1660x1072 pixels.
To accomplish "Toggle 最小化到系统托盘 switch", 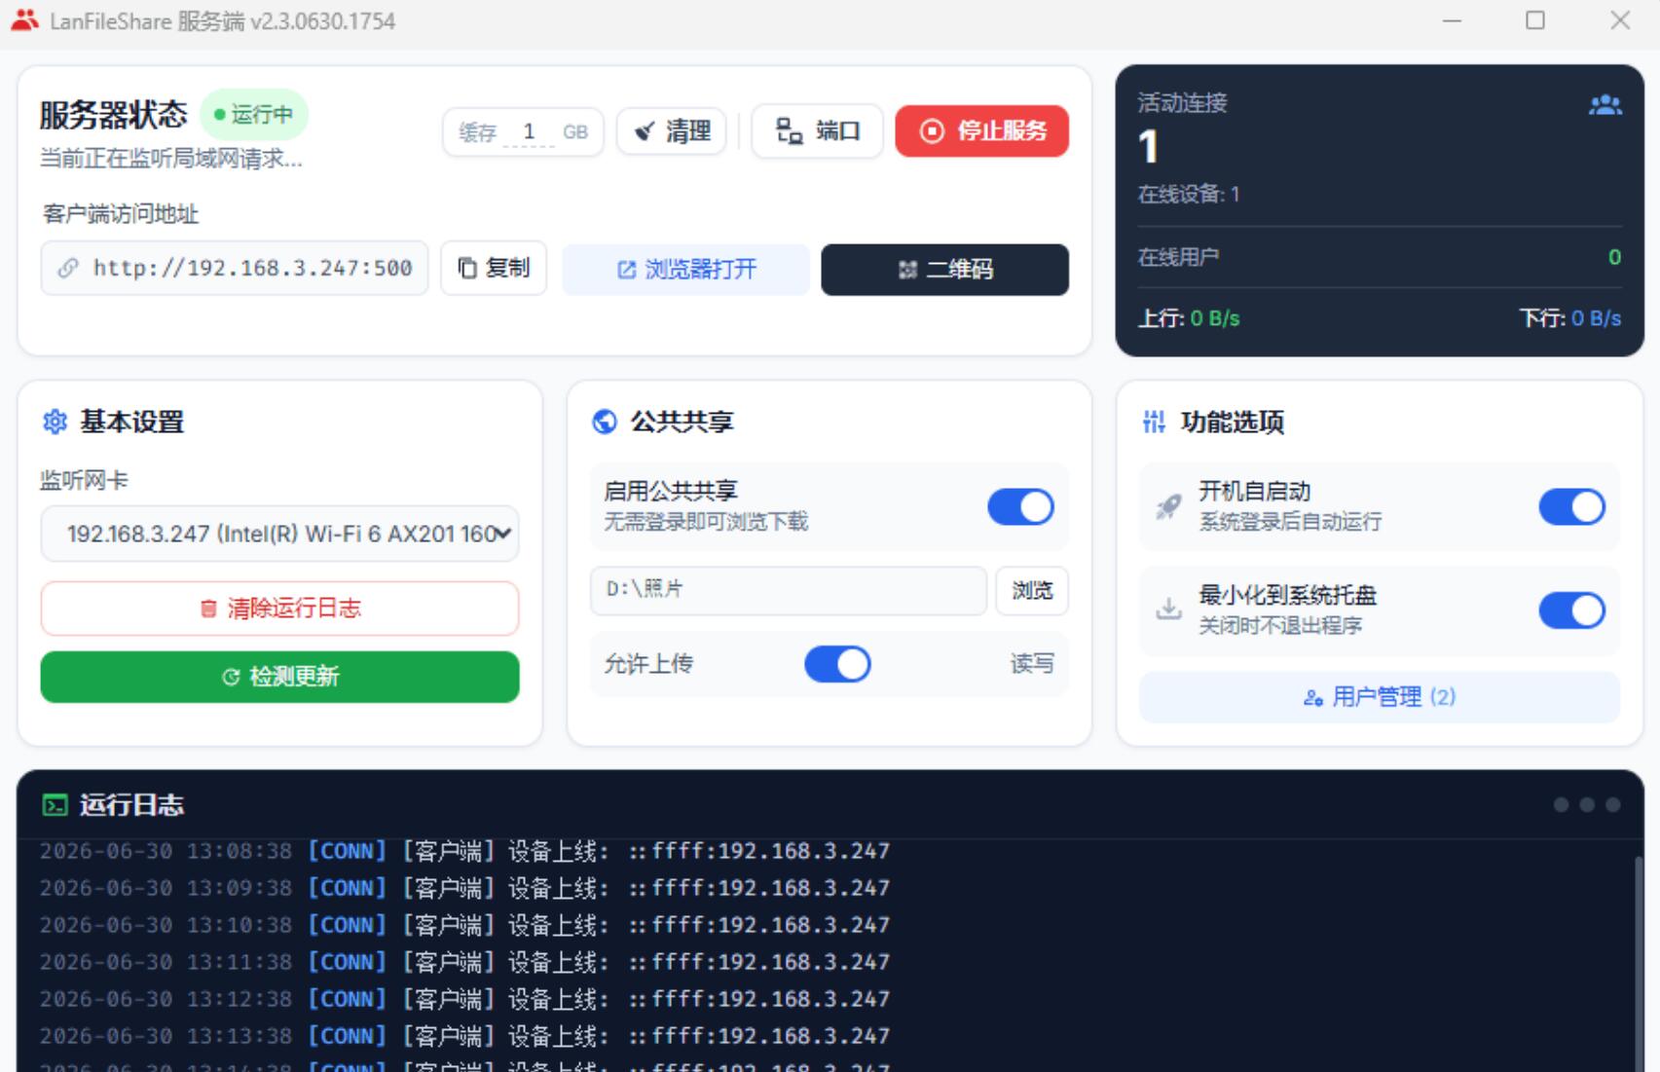I will click(x=1571, y=610).
